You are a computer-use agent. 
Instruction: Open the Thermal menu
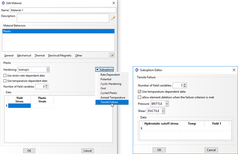pos(40,56)
